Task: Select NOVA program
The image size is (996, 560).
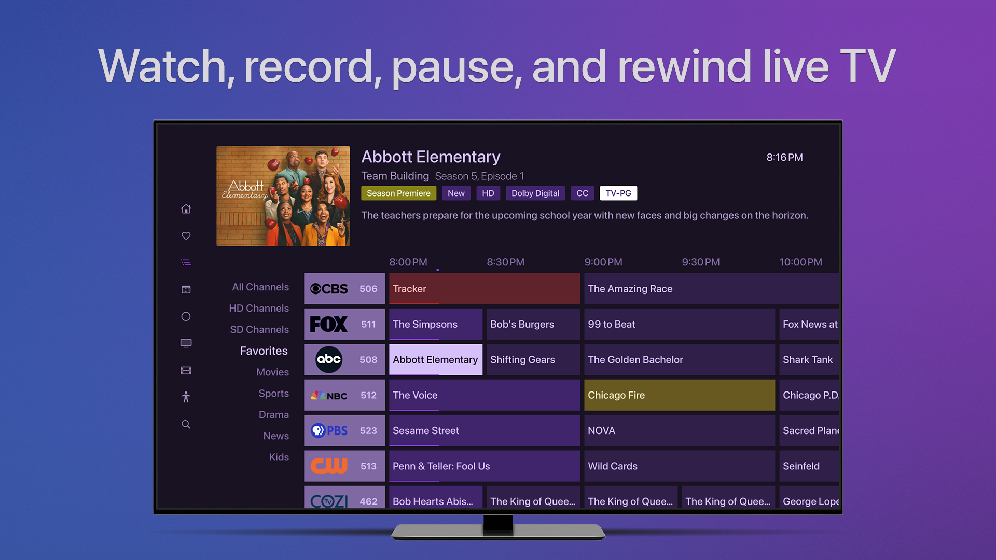Action: click(680, 430)
